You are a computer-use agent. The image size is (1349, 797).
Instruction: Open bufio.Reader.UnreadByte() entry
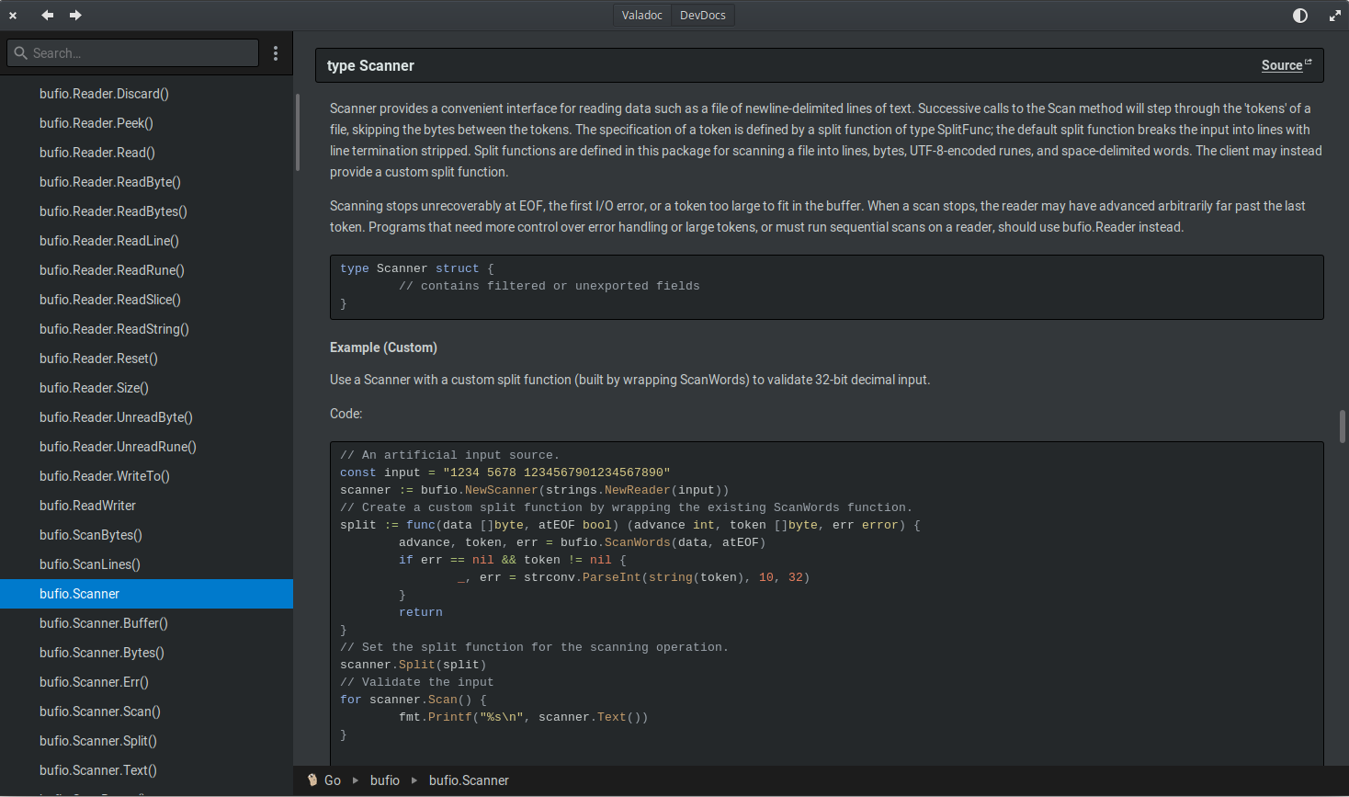(147, 417)
